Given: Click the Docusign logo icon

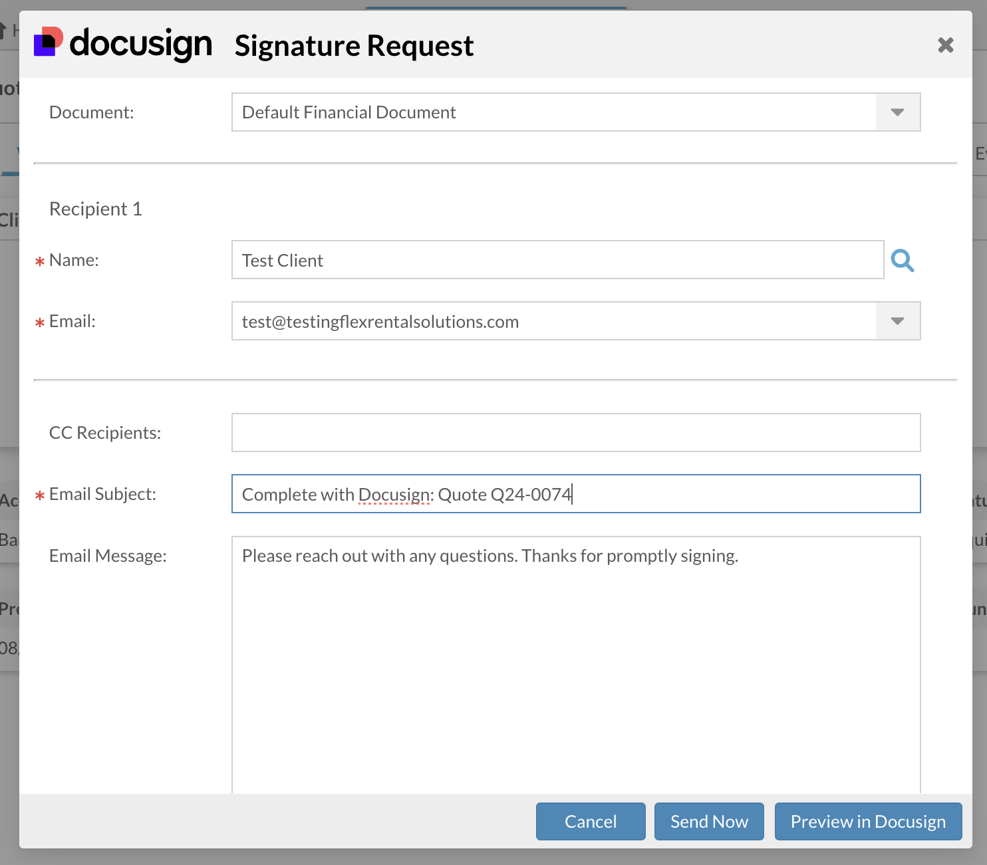Looking at the screenshot, I should [48, 42].
